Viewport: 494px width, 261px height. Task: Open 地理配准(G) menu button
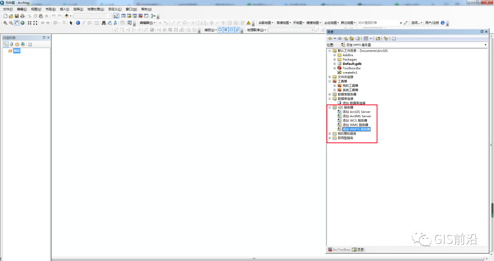tap(257, 30)
